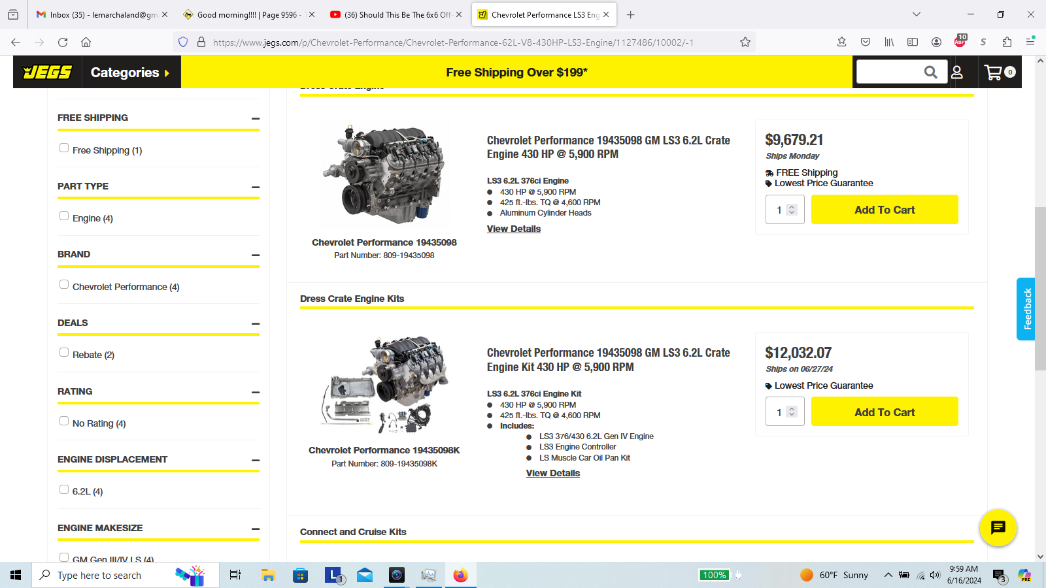This screenshot has height=588, width=1046.
Task: Open the extensions puzzle icon
Action: 1007,42
